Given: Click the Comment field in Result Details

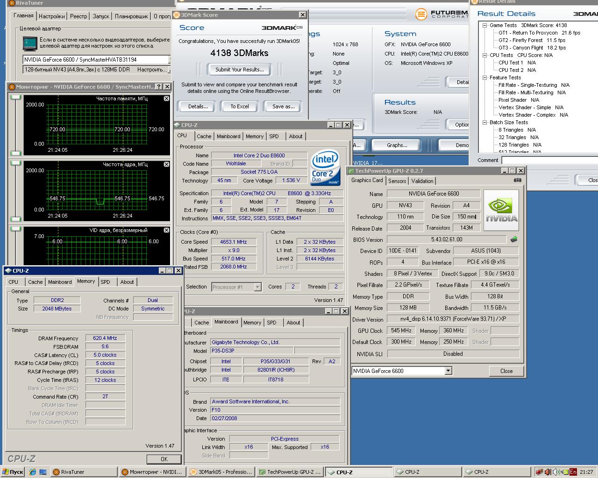Looking at the screenshot, I should pyautogui.click(x=549, y=160).
